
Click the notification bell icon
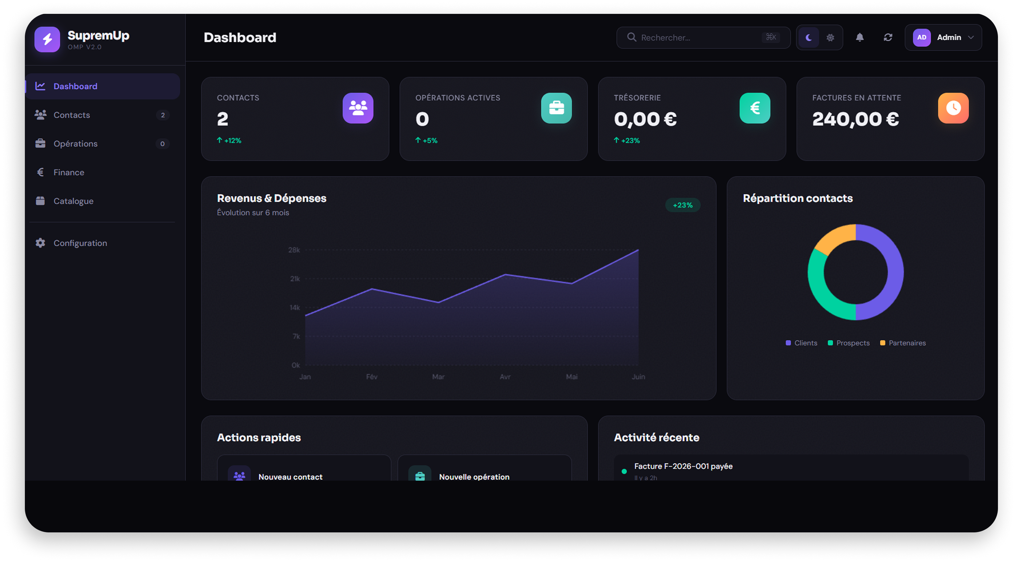860,37
